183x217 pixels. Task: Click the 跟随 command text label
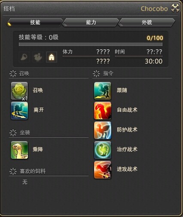(122, 90)
